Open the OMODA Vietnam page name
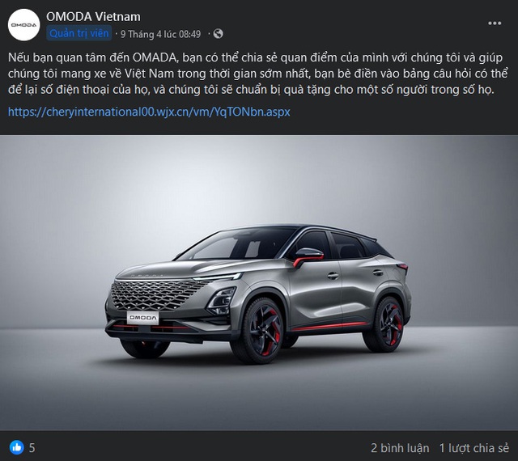 (x=93, y=16)
